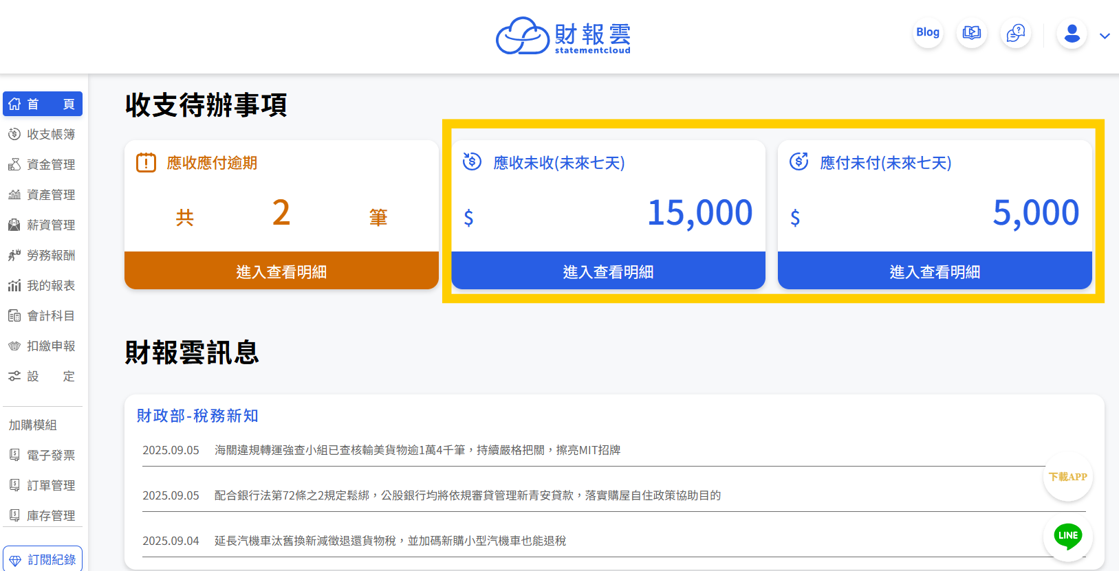Open the tutorial guide book icon

click(971, 33)
